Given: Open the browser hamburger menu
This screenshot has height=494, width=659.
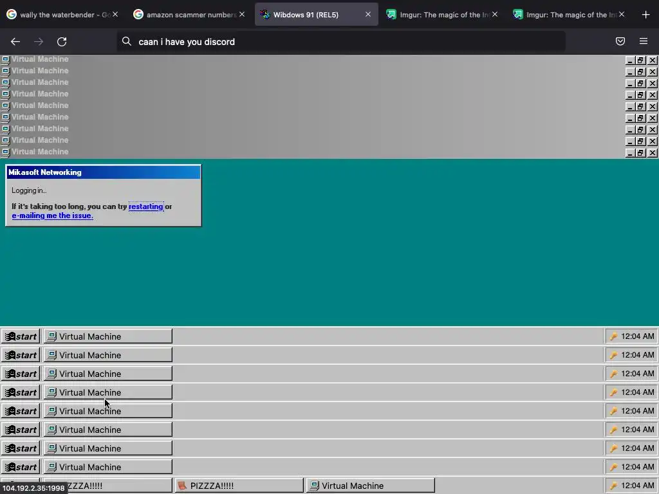Looking at the screenshot, I should point(644,41).
